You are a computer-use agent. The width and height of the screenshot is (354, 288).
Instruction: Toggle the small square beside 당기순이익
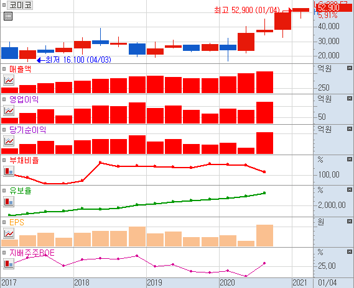pos(4,130)
